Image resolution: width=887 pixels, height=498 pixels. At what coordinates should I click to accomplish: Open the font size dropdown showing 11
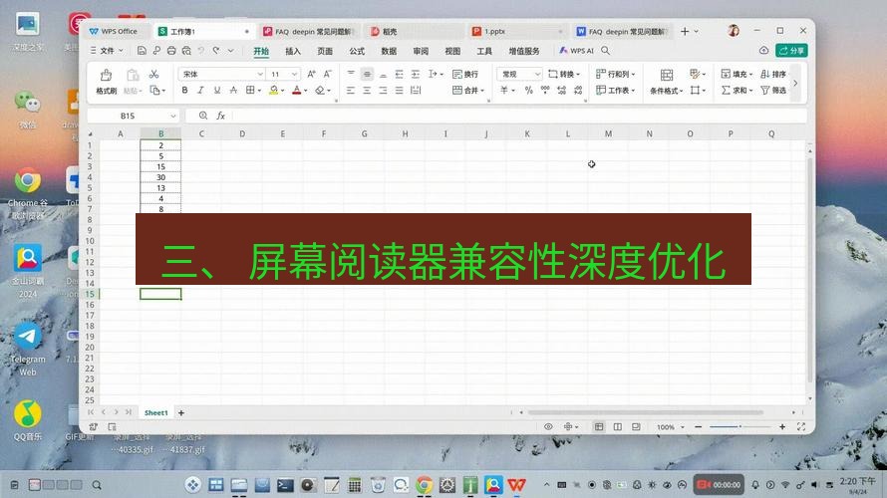pyautogui.click(x=294, y=74)
